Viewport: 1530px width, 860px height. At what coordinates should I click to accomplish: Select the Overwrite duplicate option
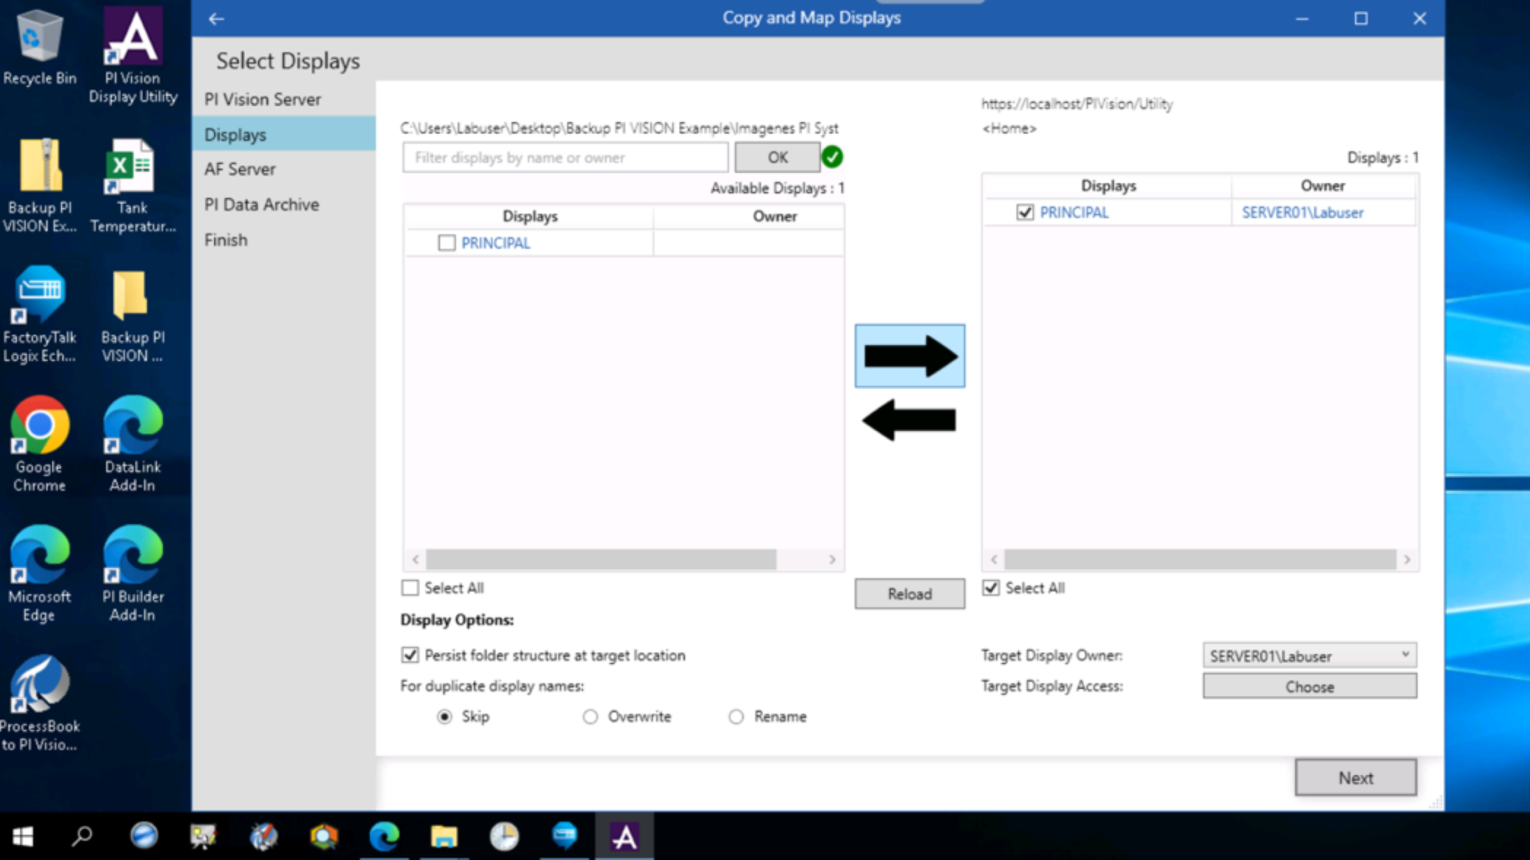590,717
